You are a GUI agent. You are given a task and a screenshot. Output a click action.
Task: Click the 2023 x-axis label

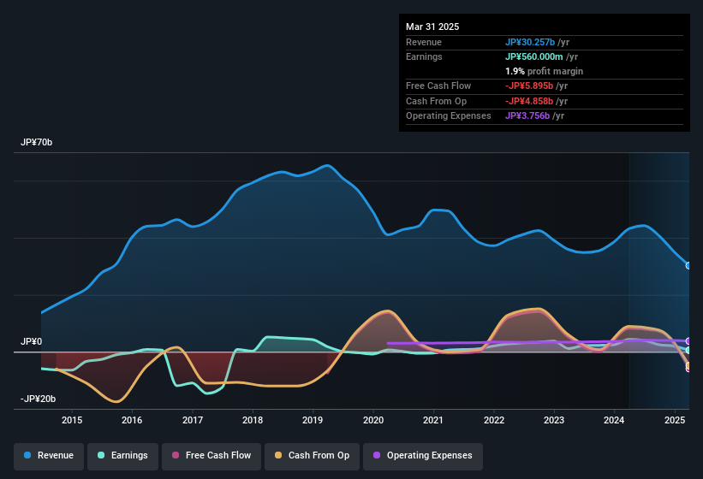coord(554,420)
